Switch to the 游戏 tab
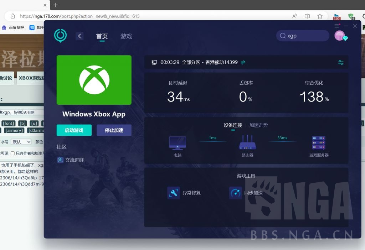 (x=126, y=36)
